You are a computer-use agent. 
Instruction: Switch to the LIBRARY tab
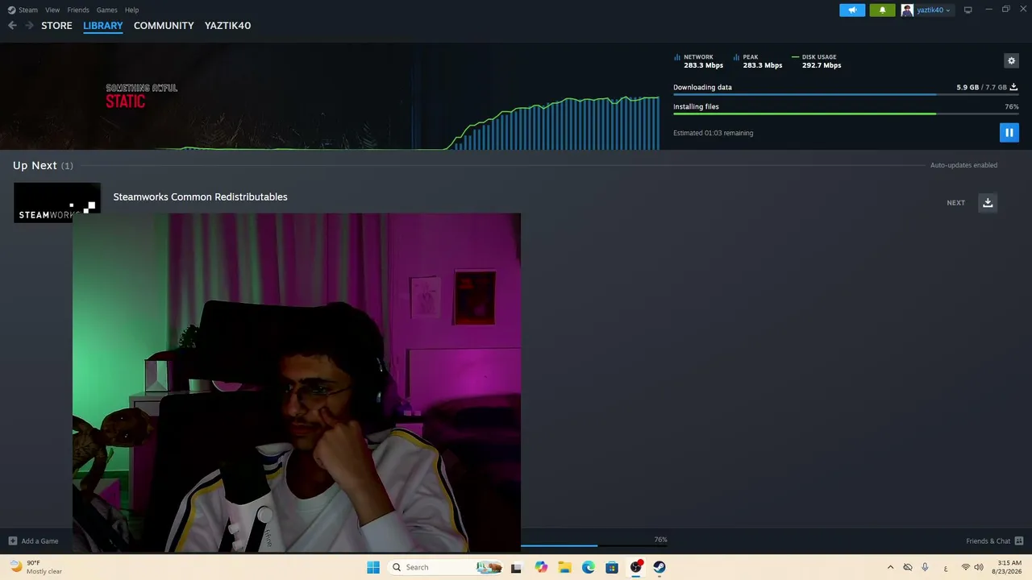tap(103, 26)
